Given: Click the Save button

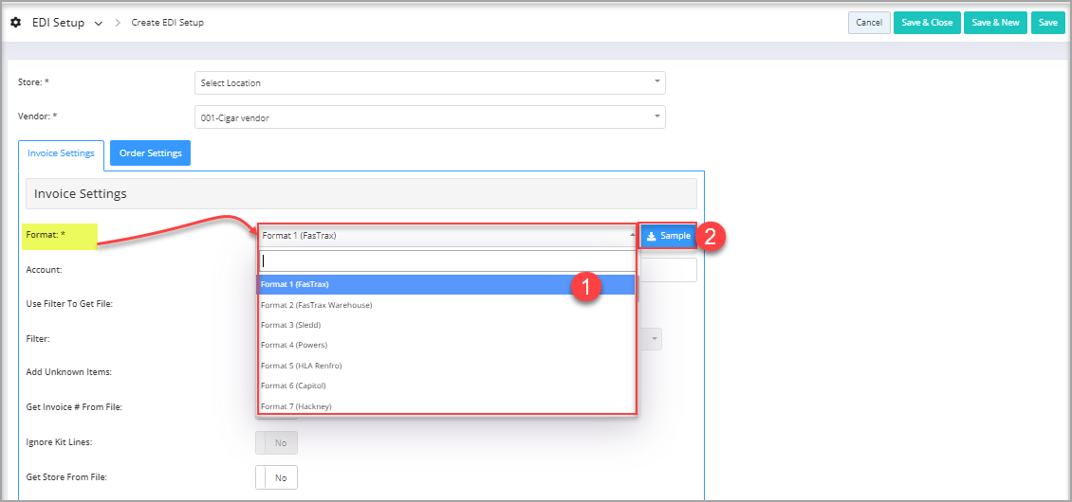Looking at the screenshot, I should [1048, 23].
